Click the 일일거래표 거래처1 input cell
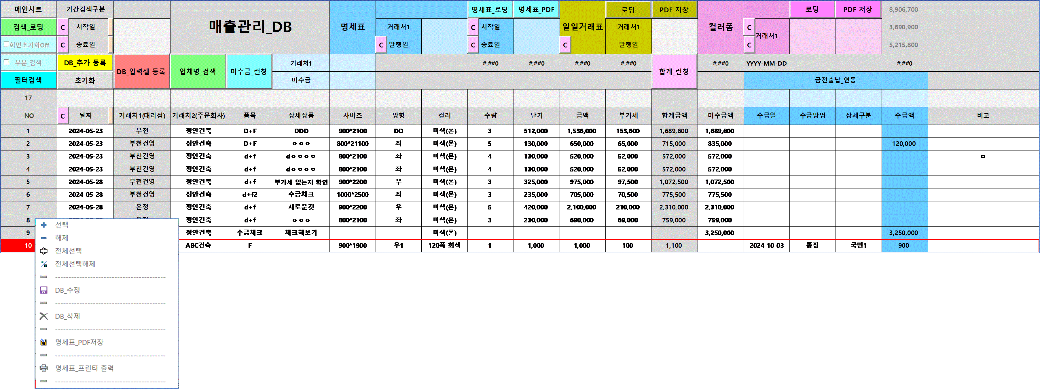This screenshot has width=1040, height=389. click(674, 27)
